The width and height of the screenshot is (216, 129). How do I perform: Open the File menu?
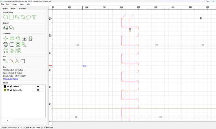[3, 4]
